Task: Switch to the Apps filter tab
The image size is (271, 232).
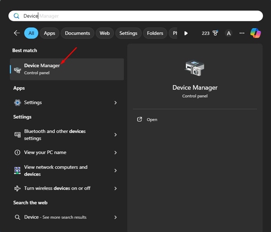Action: pos(49,33)
